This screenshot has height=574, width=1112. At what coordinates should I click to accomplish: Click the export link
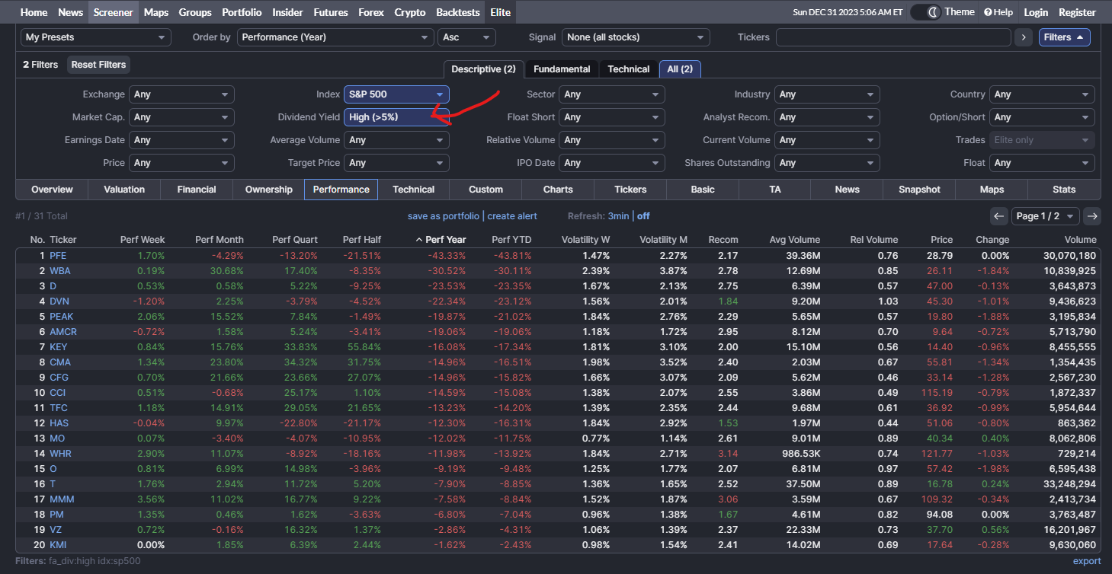point(1087,561)
